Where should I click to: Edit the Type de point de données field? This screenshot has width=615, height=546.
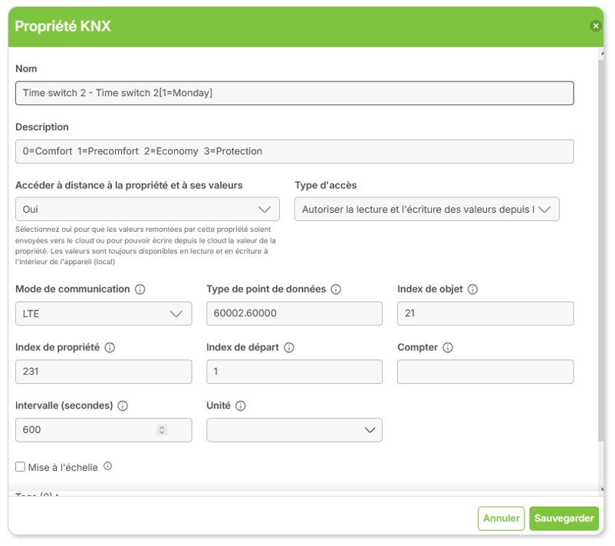(294, 313)
